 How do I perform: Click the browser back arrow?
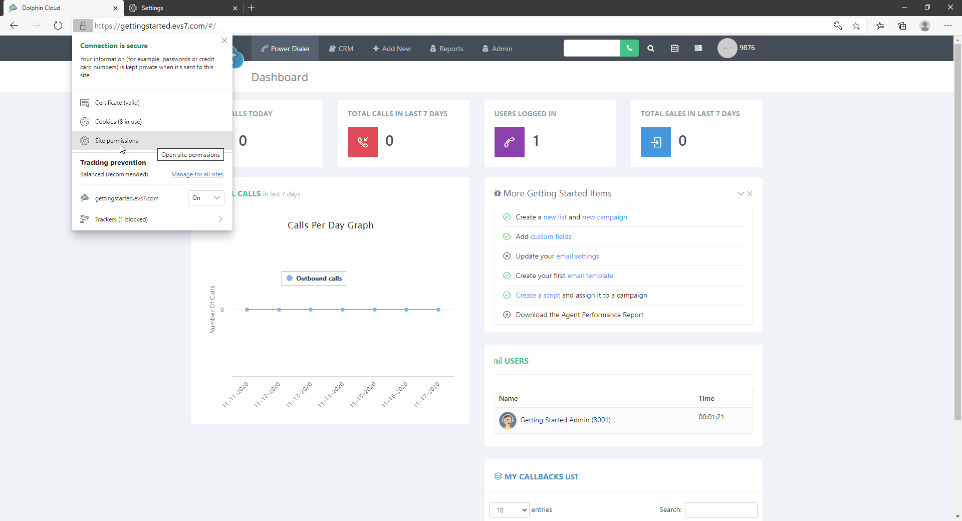point(14,26)
